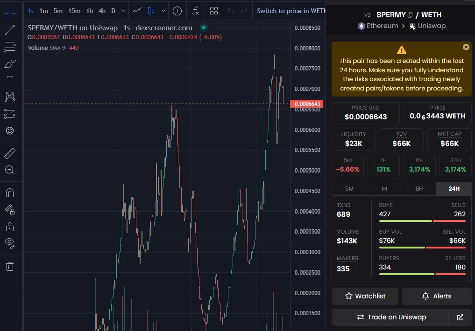Select the brush drawing tool
Image resolution: width=475 pixels, height=331 pixels.
pos(10,63)
